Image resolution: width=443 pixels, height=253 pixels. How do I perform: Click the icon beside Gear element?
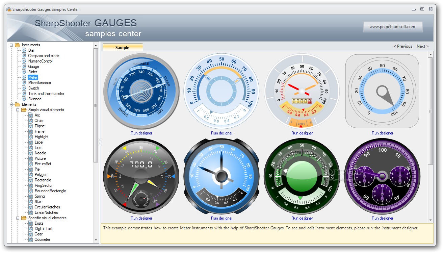click(31, 234)
